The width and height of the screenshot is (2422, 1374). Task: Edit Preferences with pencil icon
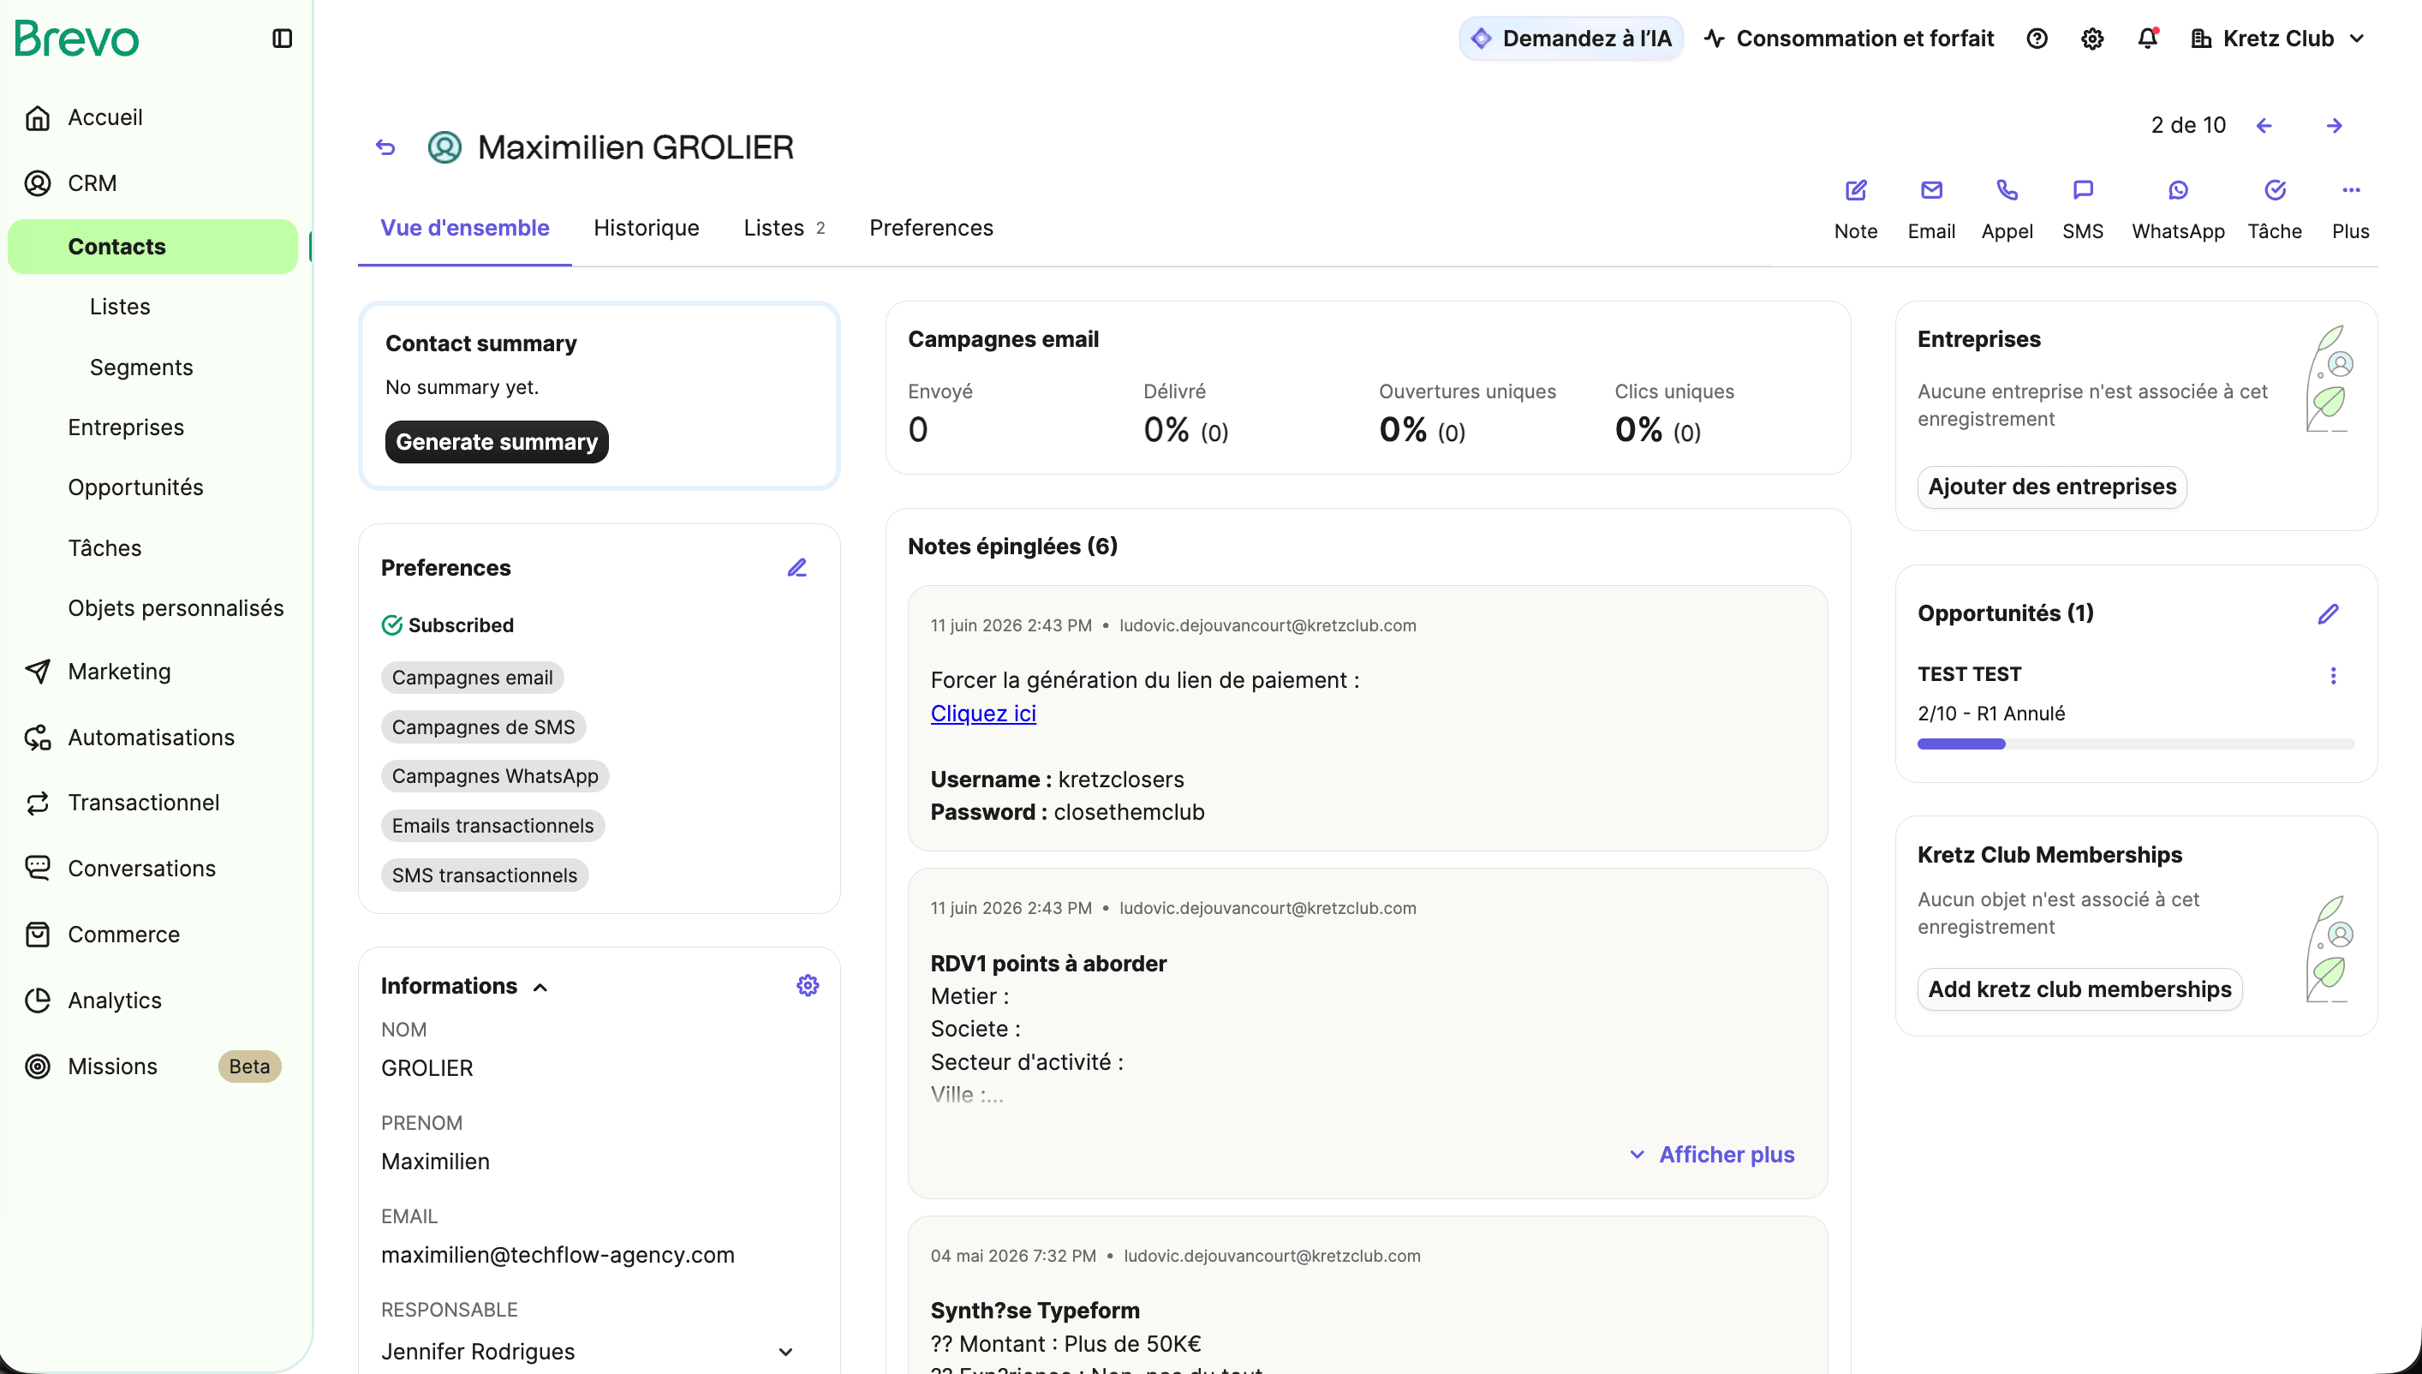click(797, 567)
